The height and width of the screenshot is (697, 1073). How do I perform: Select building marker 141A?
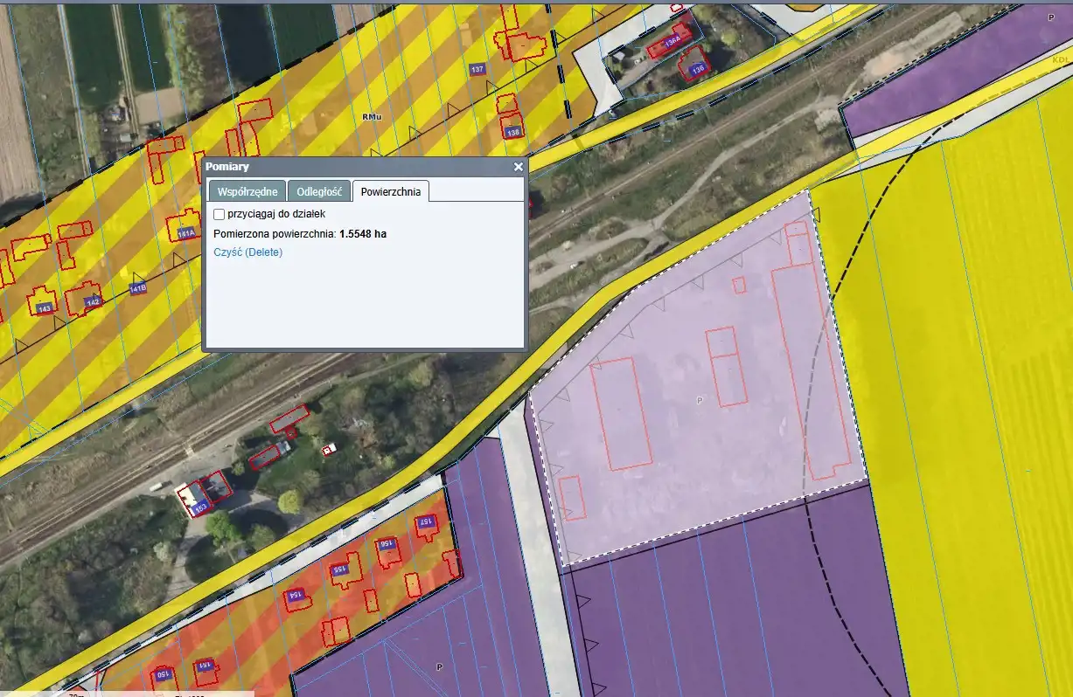pyautogui.click(x=185, y=234)
